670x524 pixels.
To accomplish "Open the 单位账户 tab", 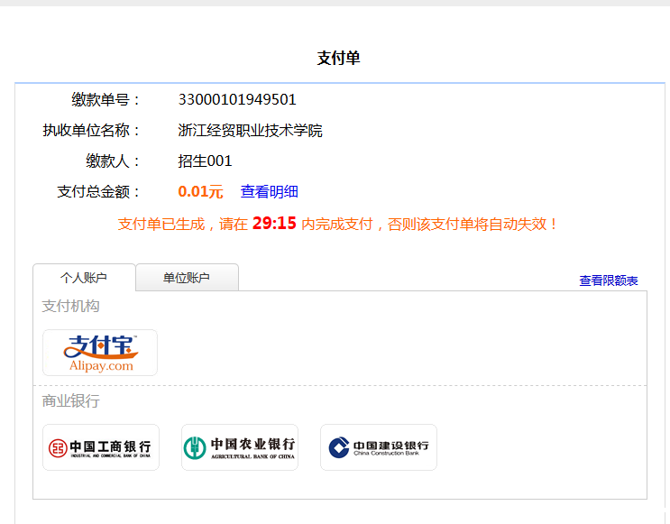I will [x=187, y=278].
